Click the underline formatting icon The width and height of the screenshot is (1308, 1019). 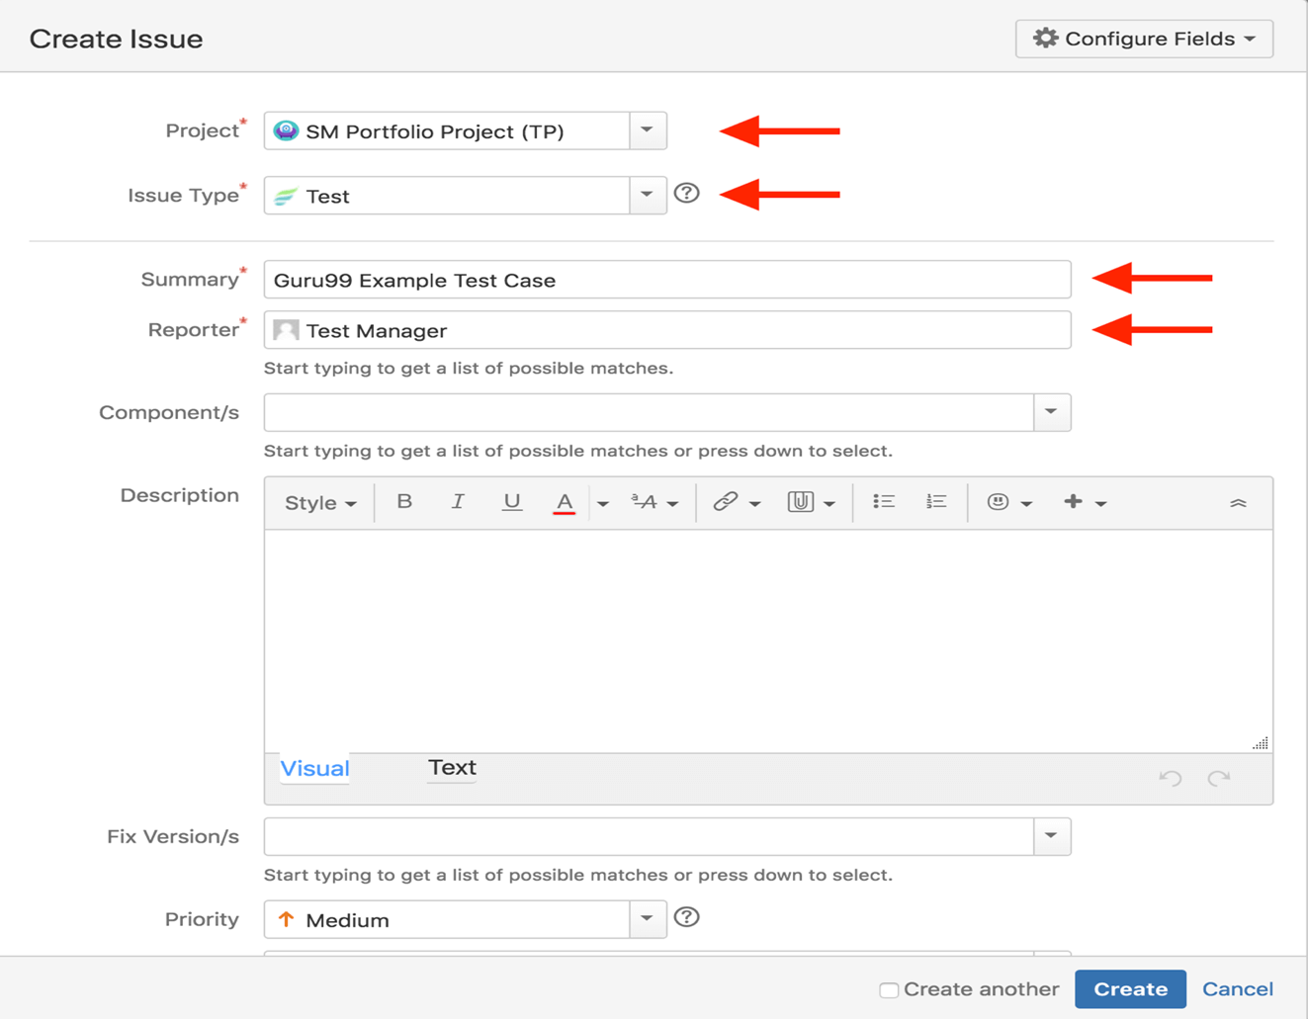pos(511,502)
